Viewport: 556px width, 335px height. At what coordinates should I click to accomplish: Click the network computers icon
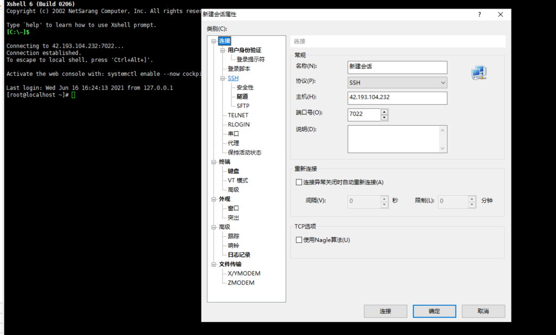[478, 73]
